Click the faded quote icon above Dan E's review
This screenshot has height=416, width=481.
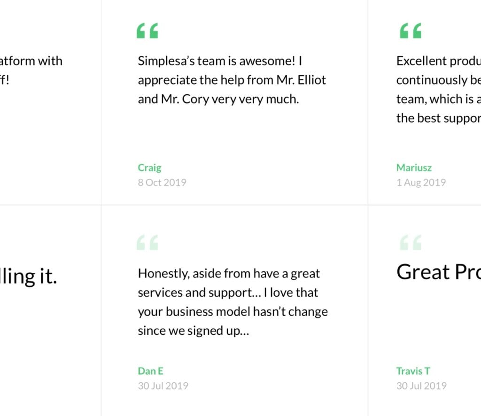point(147,242)
